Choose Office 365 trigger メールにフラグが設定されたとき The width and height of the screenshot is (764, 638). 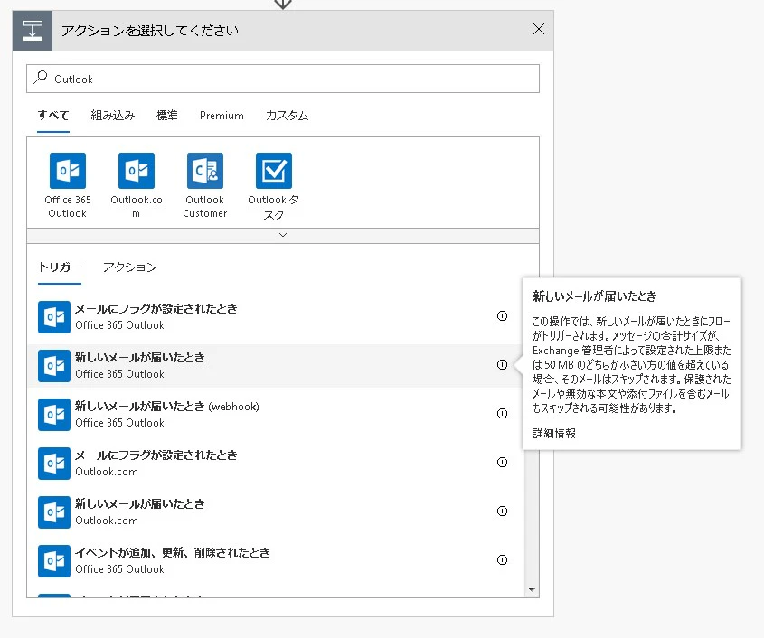pos(275,316)
